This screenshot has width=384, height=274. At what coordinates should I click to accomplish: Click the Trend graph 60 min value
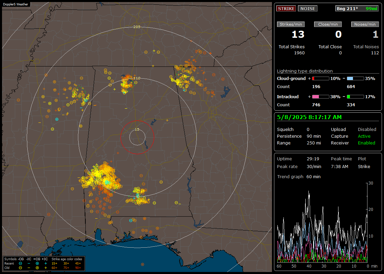tap(313, 177)
